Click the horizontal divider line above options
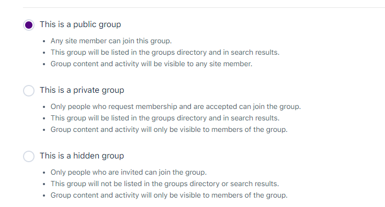 [204, 8]
